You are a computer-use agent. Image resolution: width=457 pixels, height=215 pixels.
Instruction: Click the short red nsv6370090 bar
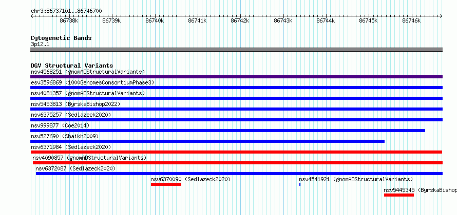[x=166, y=184]
